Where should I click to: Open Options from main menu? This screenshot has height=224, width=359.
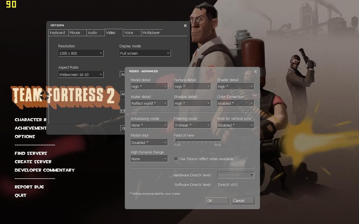point(25,136)
